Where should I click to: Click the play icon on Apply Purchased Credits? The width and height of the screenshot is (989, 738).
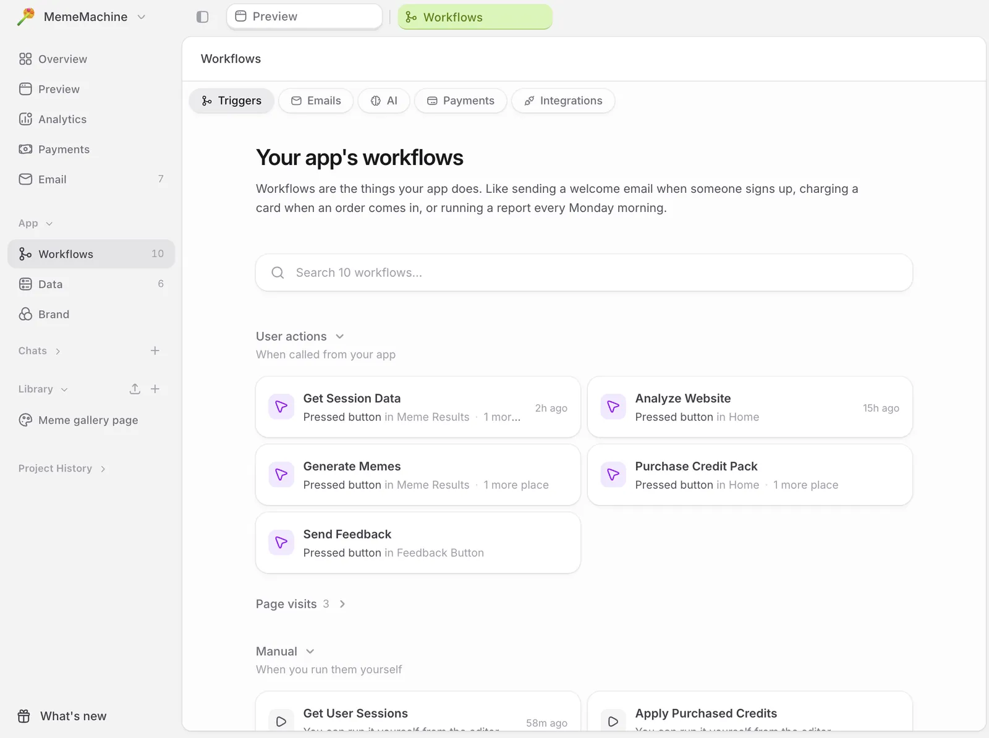tap(613, 721)
